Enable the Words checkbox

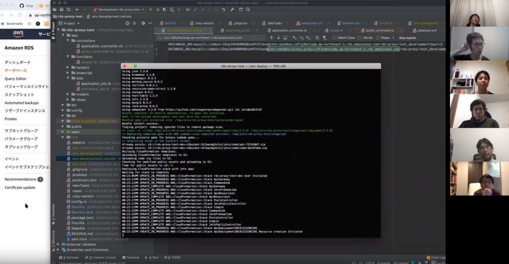(360, 38)
